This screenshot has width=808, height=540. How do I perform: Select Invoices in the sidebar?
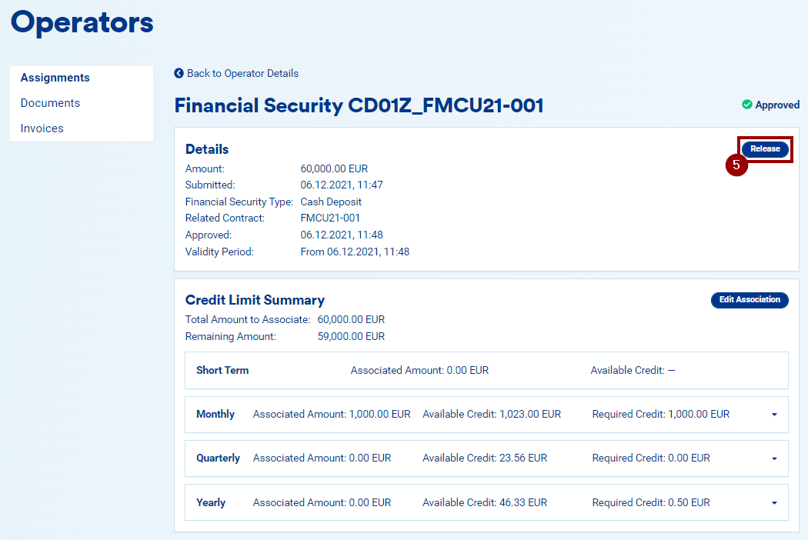[x=42, y=128]
